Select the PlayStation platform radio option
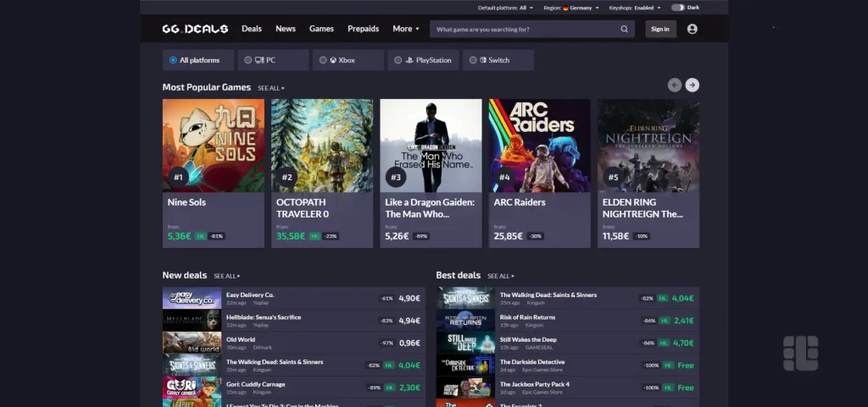 (x=424, y=60)
